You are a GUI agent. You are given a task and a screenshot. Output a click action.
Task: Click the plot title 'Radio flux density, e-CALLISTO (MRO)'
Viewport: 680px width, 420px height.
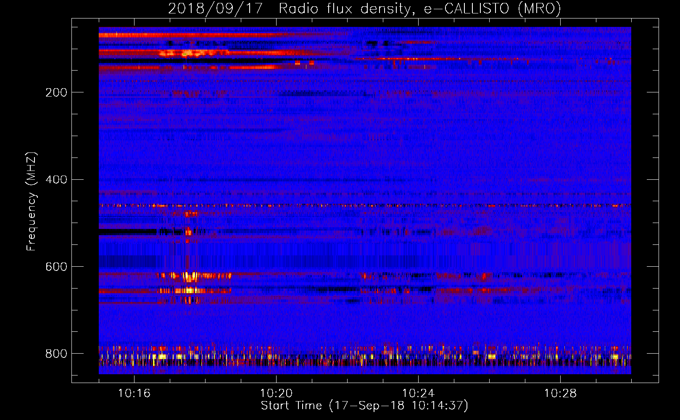(420, 8)
